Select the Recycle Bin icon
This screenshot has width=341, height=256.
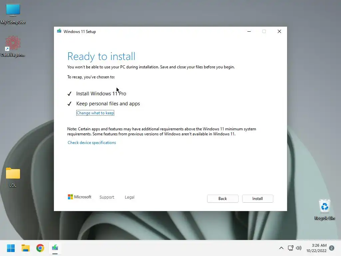pyautogui.click(x=324, y=209)
